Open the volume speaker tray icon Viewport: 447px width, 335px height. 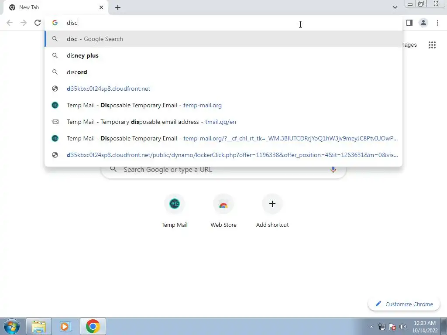[403, 327]
